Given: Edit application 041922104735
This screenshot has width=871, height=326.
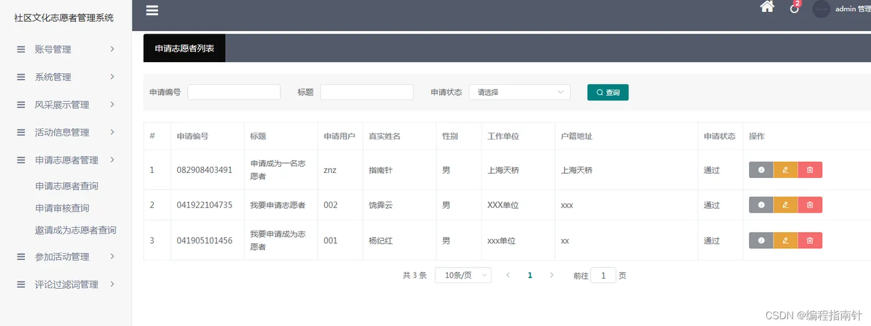Looking at the screenshot, I should pyautogui.click(x=786, y=205).
